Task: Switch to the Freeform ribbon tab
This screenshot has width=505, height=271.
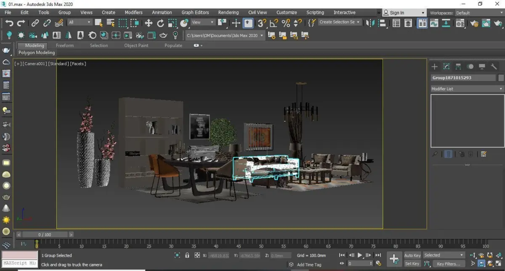Action: point(64,45)
